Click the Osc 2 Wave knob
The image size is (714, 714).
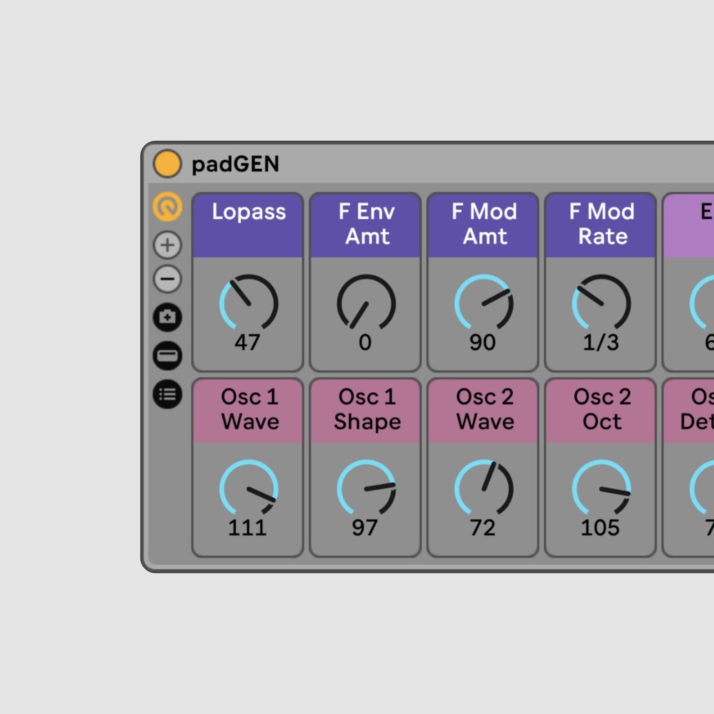tap(483, 489)
